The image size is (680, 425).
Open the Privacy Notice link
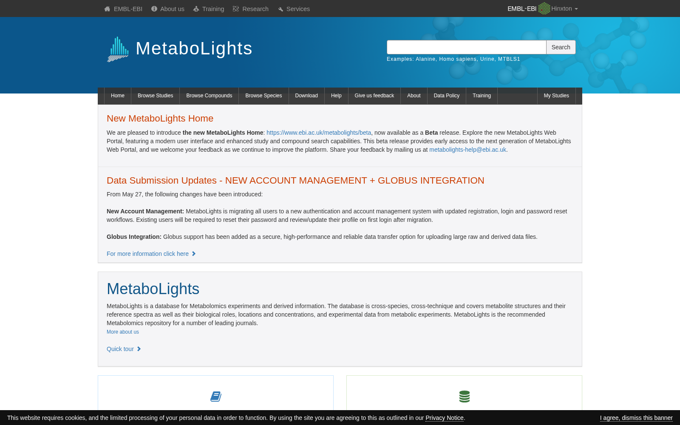(445, 418)
